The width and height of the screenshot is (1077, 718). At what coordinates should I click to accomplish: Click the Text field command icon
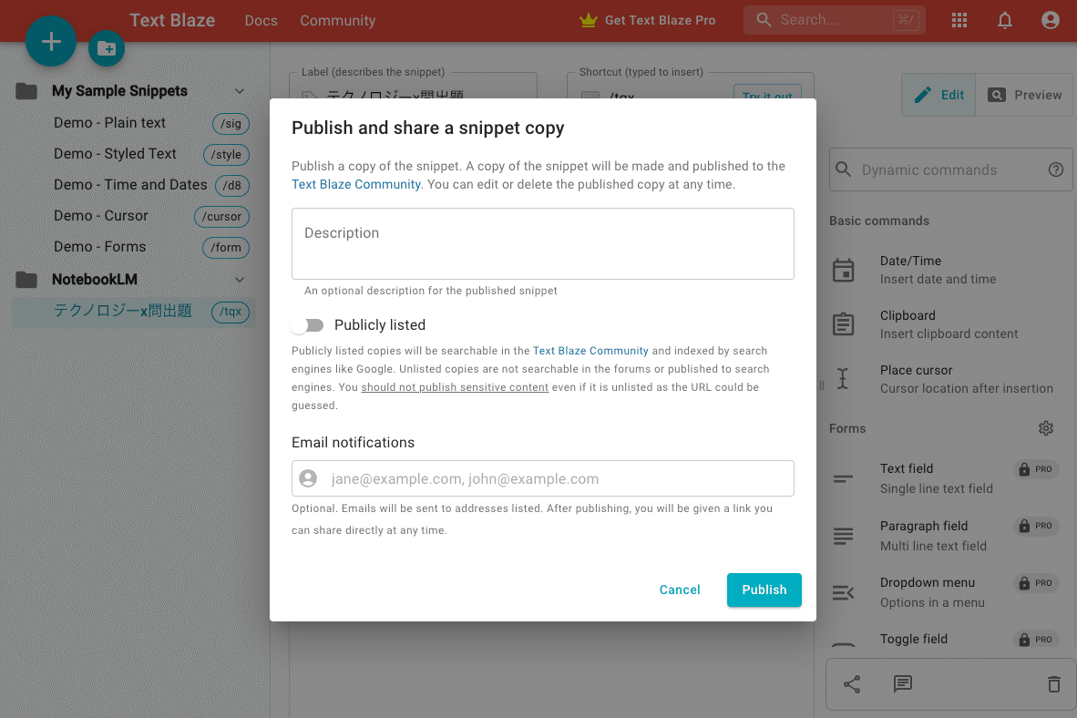[844, 479]
